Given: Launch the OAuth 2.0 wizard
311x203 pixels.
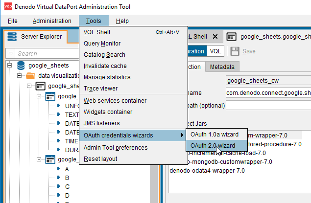Looking at the screenshot, I should (x=216, y=146).
